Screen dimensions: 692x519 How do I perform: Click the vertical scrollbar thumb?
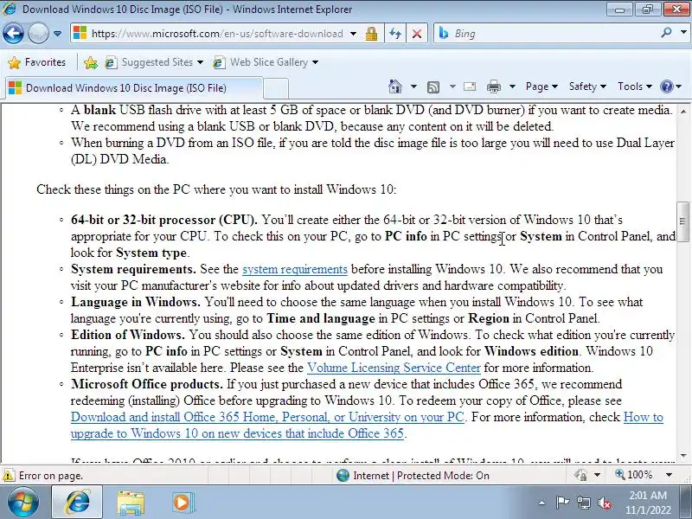[682, 221]
